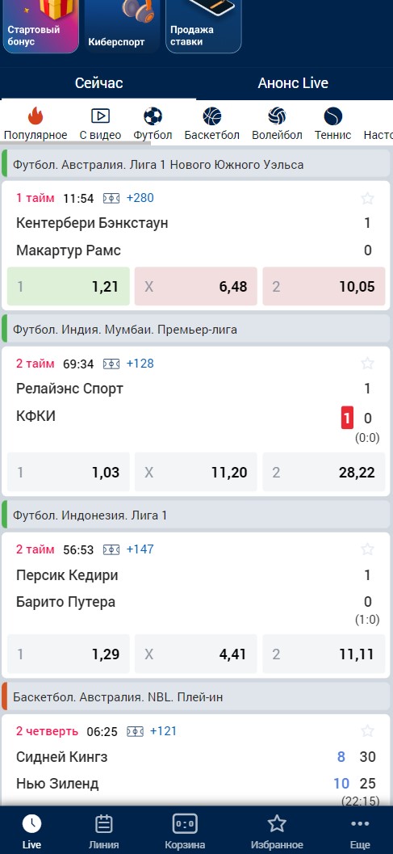Open Киберспорт promo tile
The width and height of the screenshot is (393, 854).
[123, 26]
